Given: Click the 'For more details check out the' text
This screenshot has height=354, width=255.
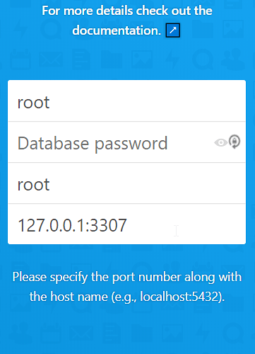Looking at the screenshot, I should [127, 11].
